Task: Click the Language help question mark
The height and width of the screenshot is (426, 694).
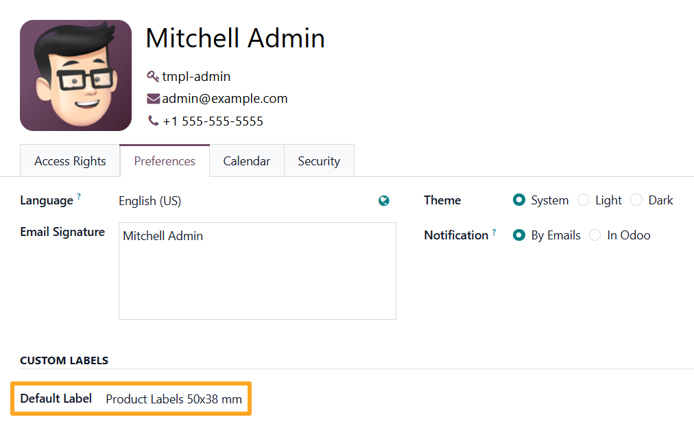Action: point(79,197)
